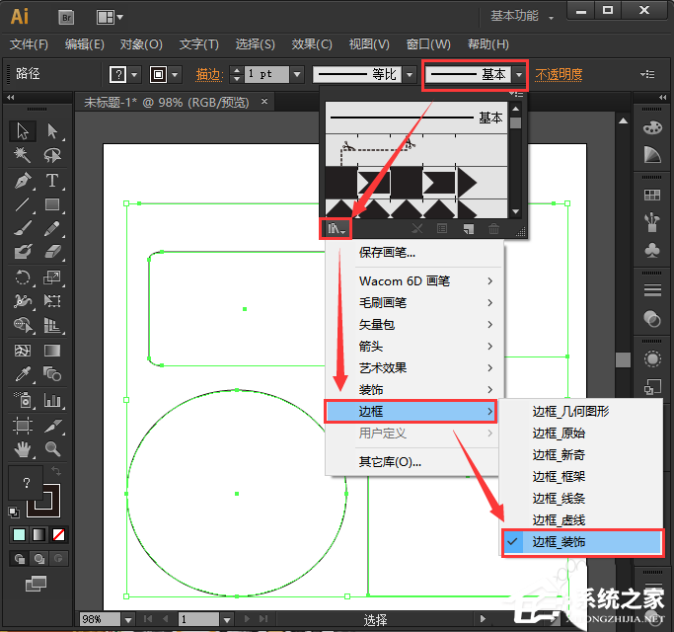This screenshot has height=632, width=674.
Task: Open the brush libraries menu icon
Action: click(x=337, y=228)
